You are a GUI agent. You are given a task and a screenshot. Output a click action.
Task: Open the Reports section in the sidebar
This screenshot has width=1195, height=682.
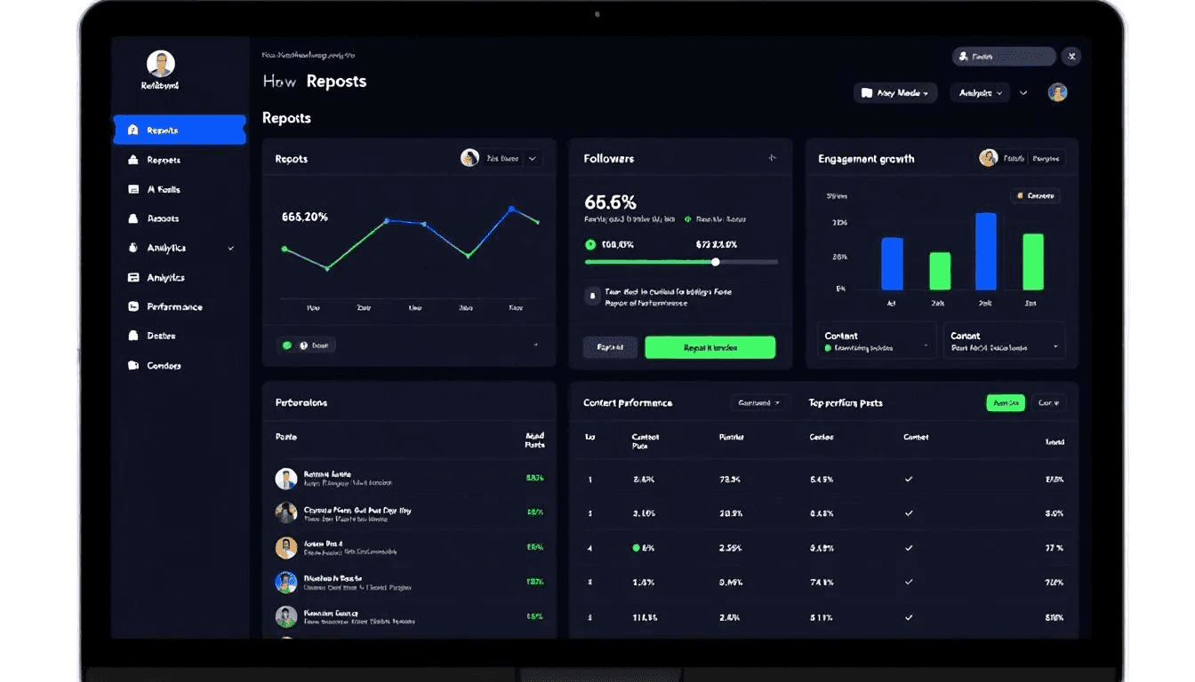click(x=178, y=129)
